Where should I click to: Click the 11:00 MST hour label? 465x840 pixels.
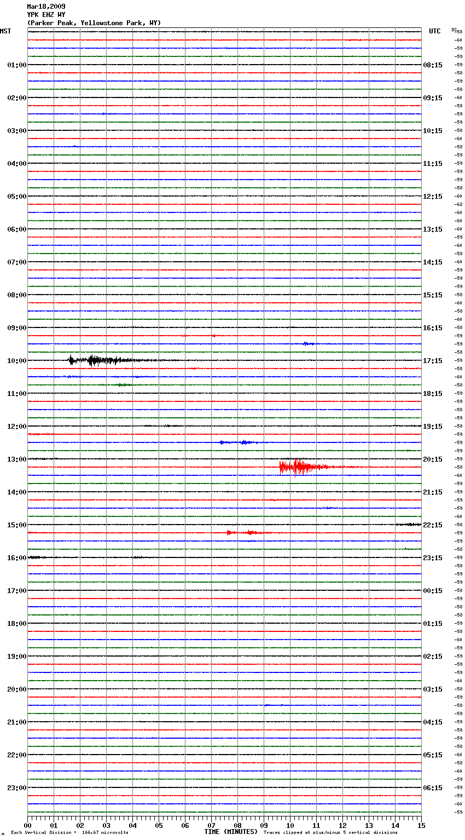(16, 394)
